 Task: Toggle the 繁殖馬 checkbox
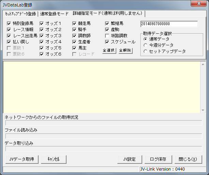pos(107,23)
